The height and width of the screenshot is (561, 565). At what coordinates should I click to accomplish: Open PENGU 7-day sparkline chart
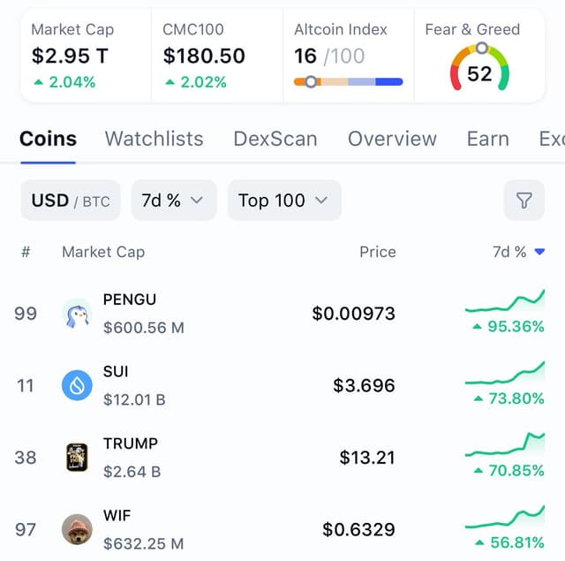505,301
